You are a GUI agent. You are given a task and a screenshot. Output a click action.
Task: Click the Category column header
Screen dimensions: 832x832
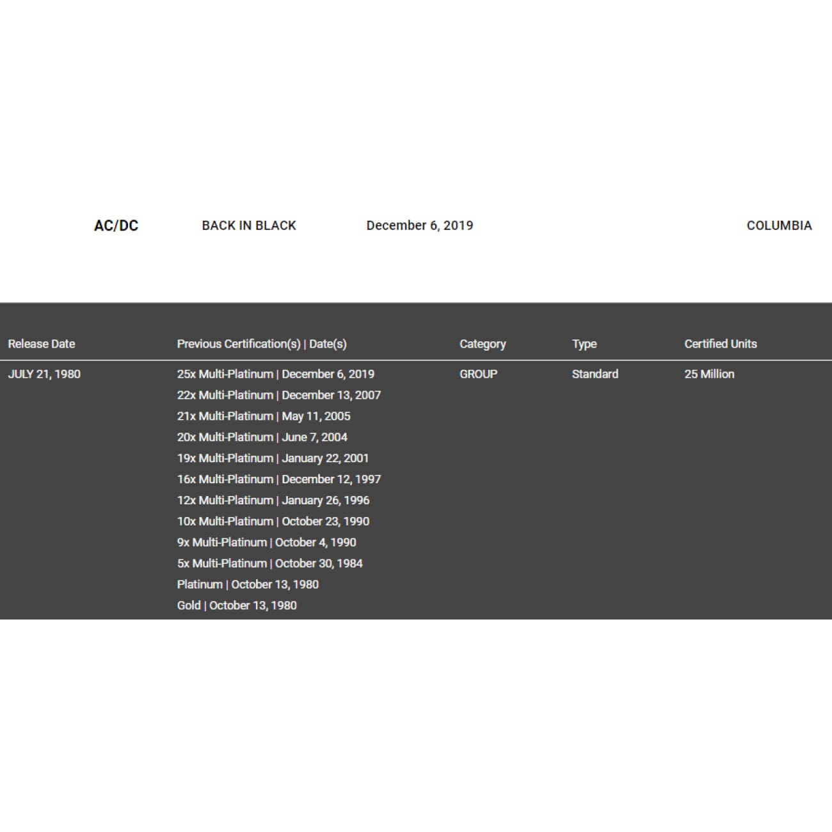pos(483,344)
